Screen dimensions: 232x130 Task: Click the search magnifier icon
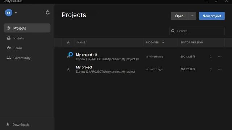pyautogui.click(x=173, y=31)
